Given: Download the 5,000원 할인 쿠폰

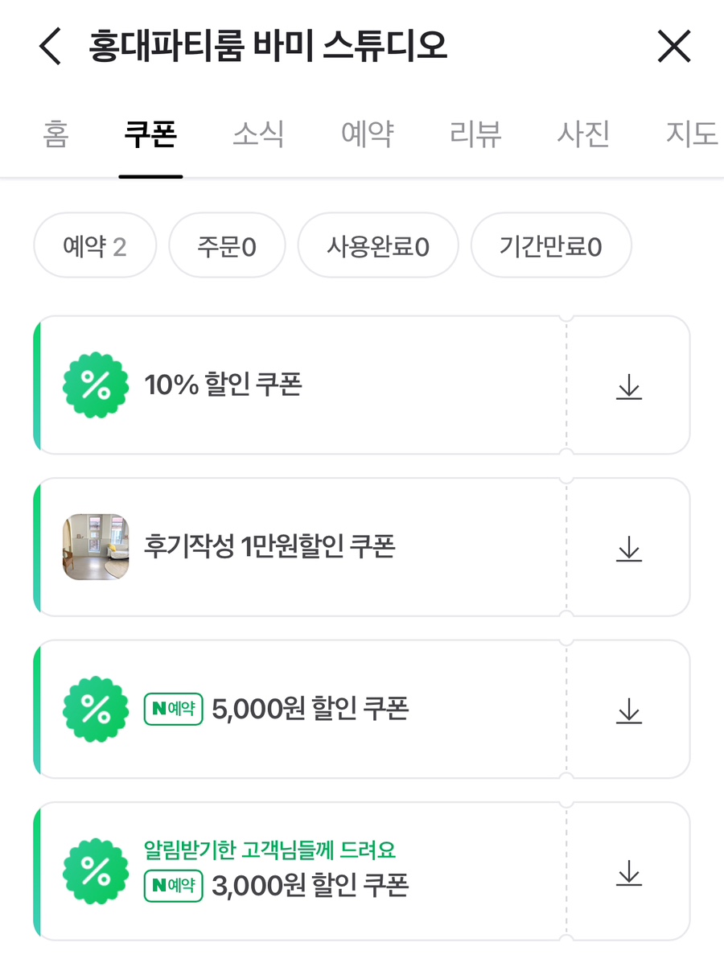Looking at the screenshot, I should click(628, 710).
